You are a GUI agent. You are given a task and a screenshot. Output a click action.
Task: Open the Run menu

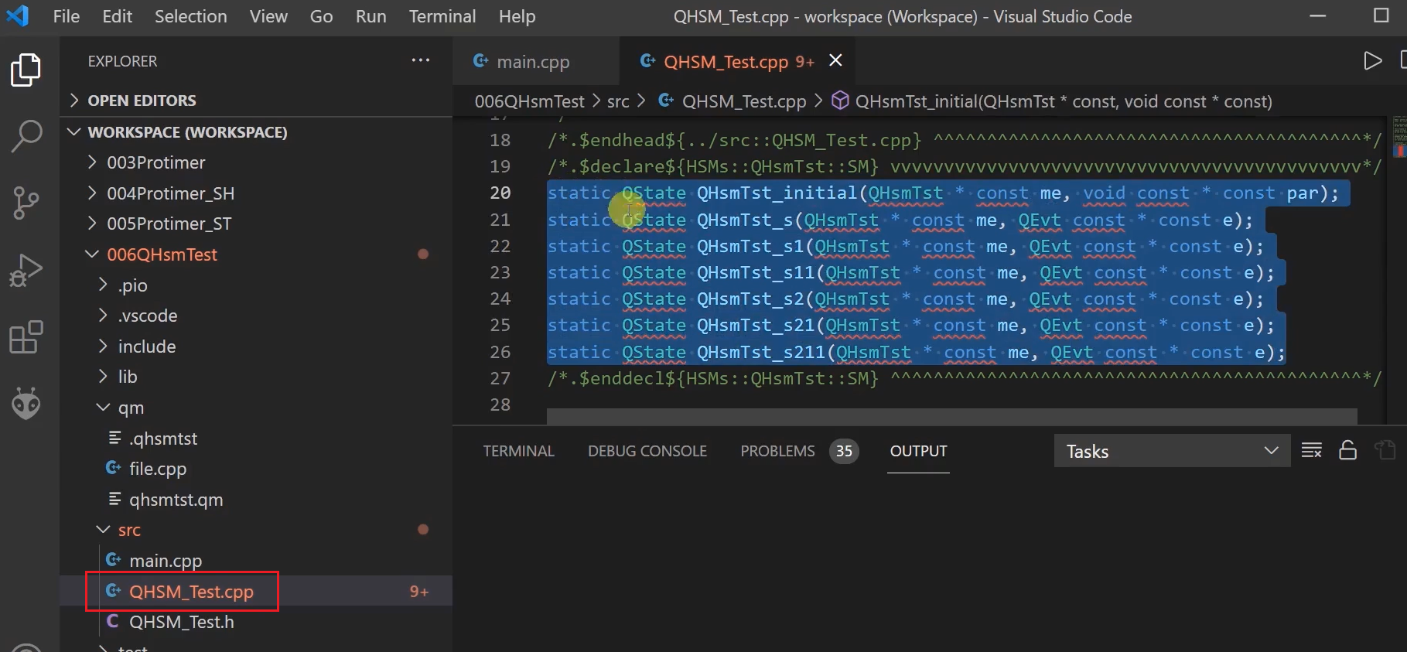pyautogui.click(x=371, y=16)
